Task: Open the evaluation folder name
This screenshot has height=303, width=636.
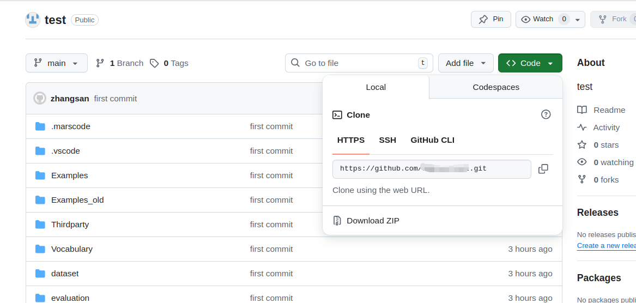Action: [70, 298]
